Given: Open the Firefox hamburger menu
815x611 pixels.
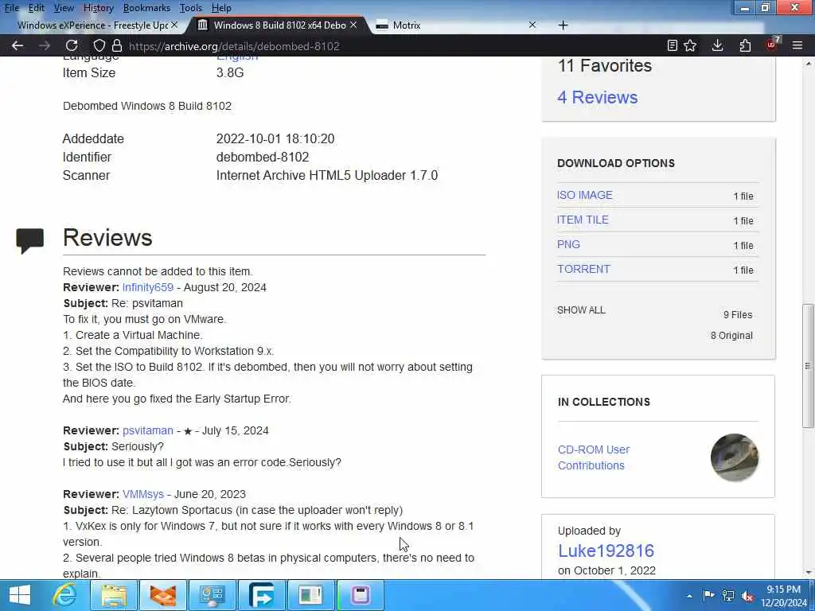Looking at the screenshot, I should [x=797, y=45].
